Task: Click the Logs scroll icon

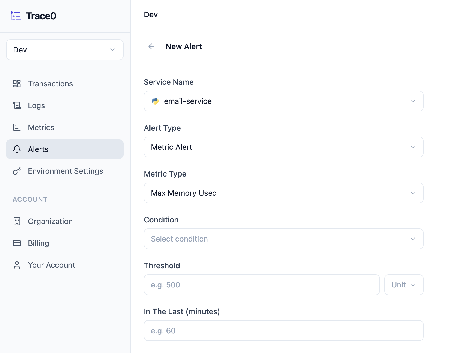Action: [x=17, y=105]
